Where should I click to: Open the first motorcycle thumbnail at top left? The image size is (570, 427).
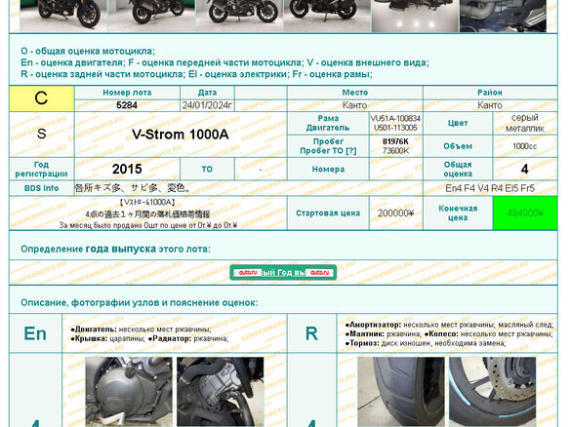[x=63, y=16]
